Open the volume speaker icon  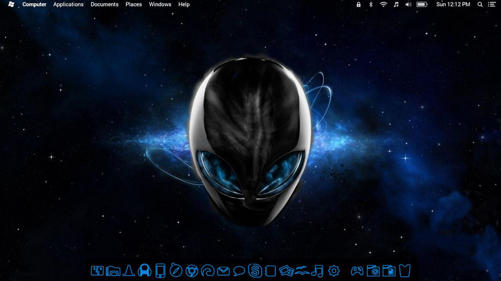[409, 4]
